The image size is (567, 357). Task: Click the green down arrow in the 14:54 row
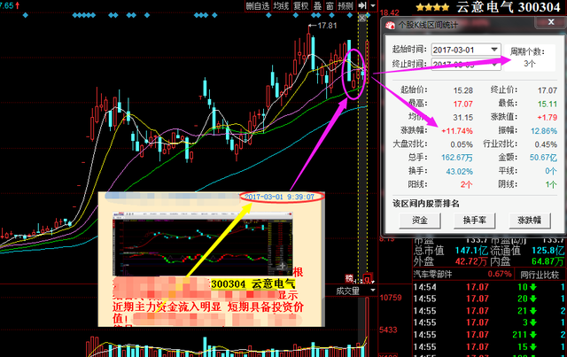tap(532, 287)
